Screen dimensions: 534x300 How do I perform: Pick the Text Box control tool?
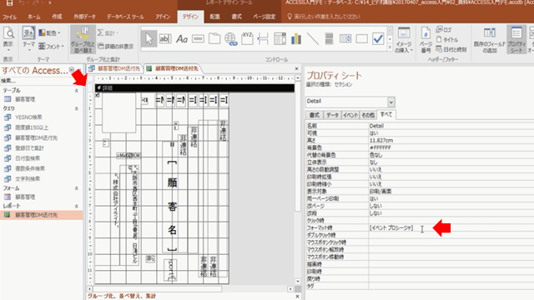(165, 39)
